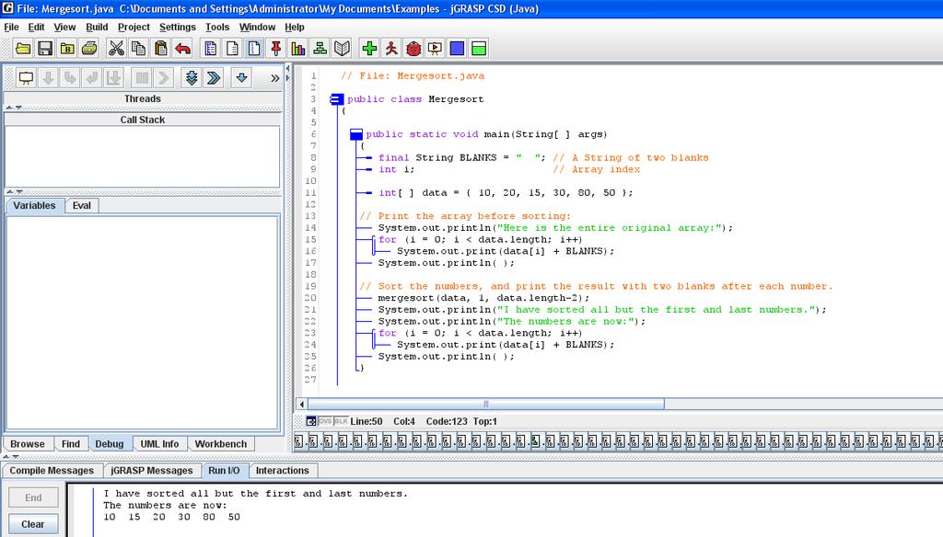
Task: Collapse the Mergesort class fold box
Action: [337, 99]
